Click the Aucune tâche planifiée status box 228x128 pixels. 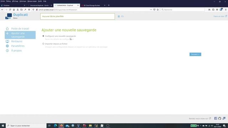click(x=78, y=16)
